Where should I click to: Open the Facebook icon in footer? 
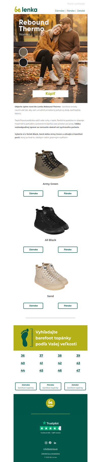50,443
